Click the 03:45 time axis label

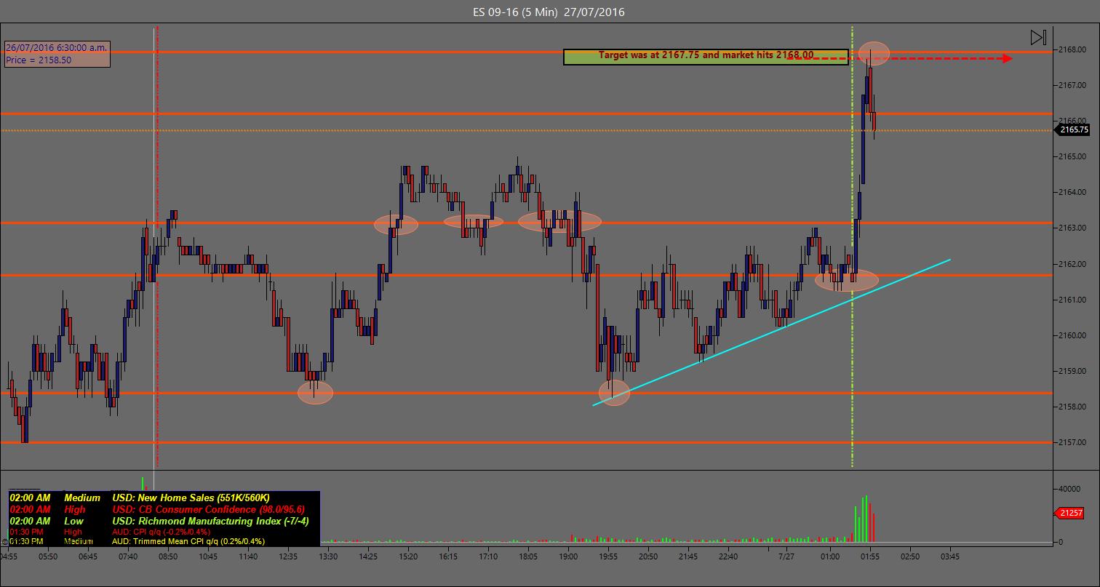[x=949, y=556]
